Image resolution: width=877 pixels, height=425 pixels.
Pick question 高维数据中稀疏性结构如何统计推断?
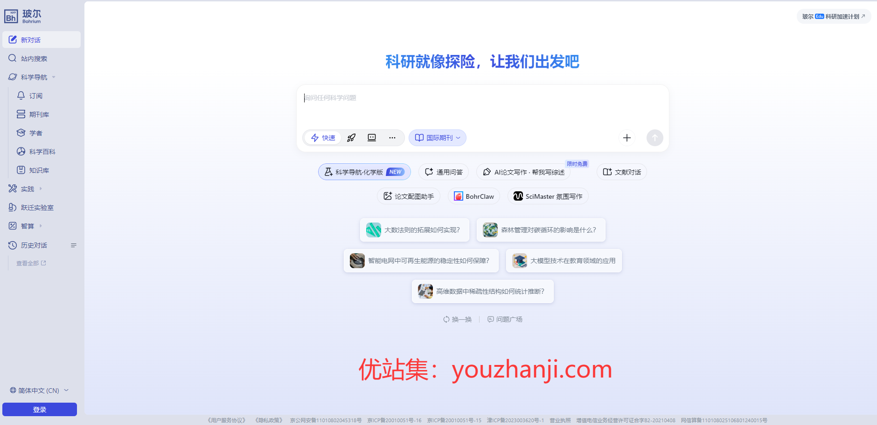[x=483, y=291]
